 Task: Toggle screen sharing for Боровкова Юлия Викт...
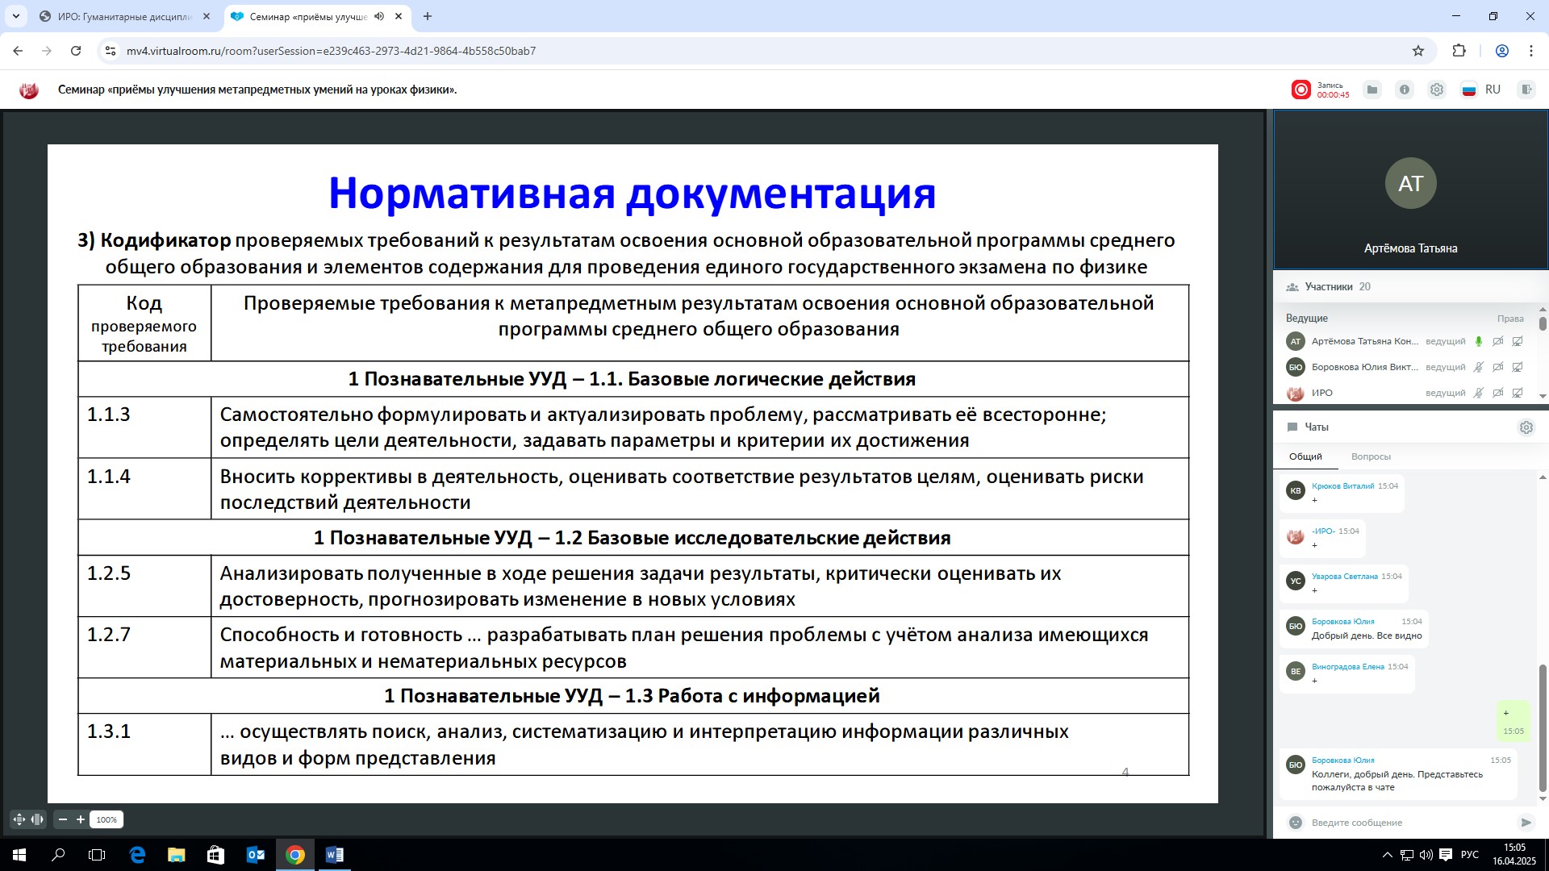[x=1518, y=367]
